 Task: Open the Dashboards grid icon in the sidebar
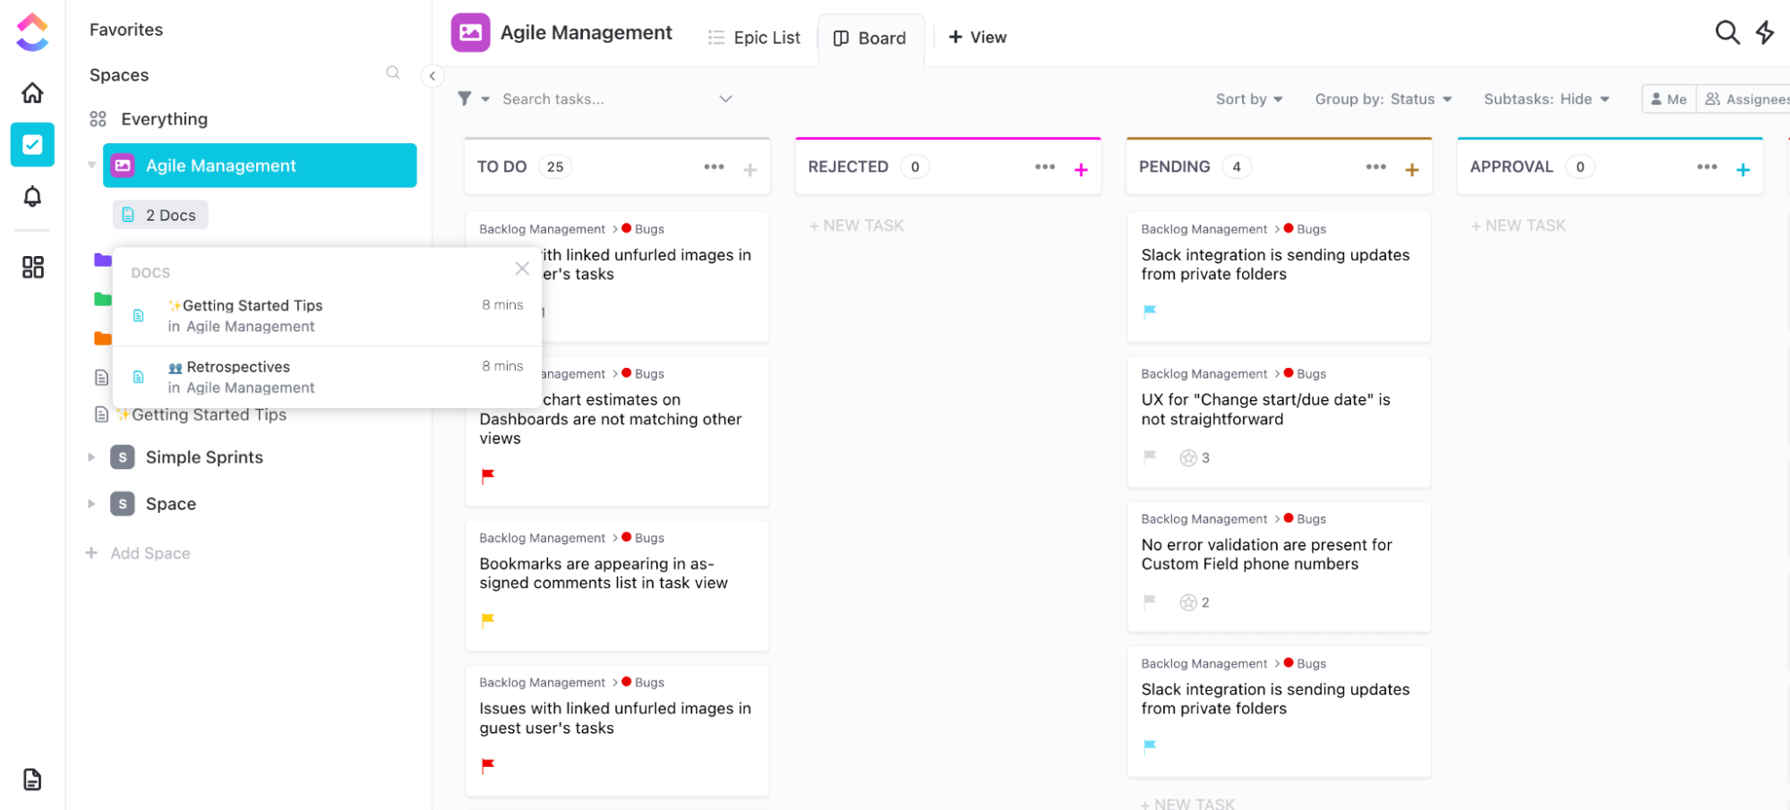pos(32,267)
